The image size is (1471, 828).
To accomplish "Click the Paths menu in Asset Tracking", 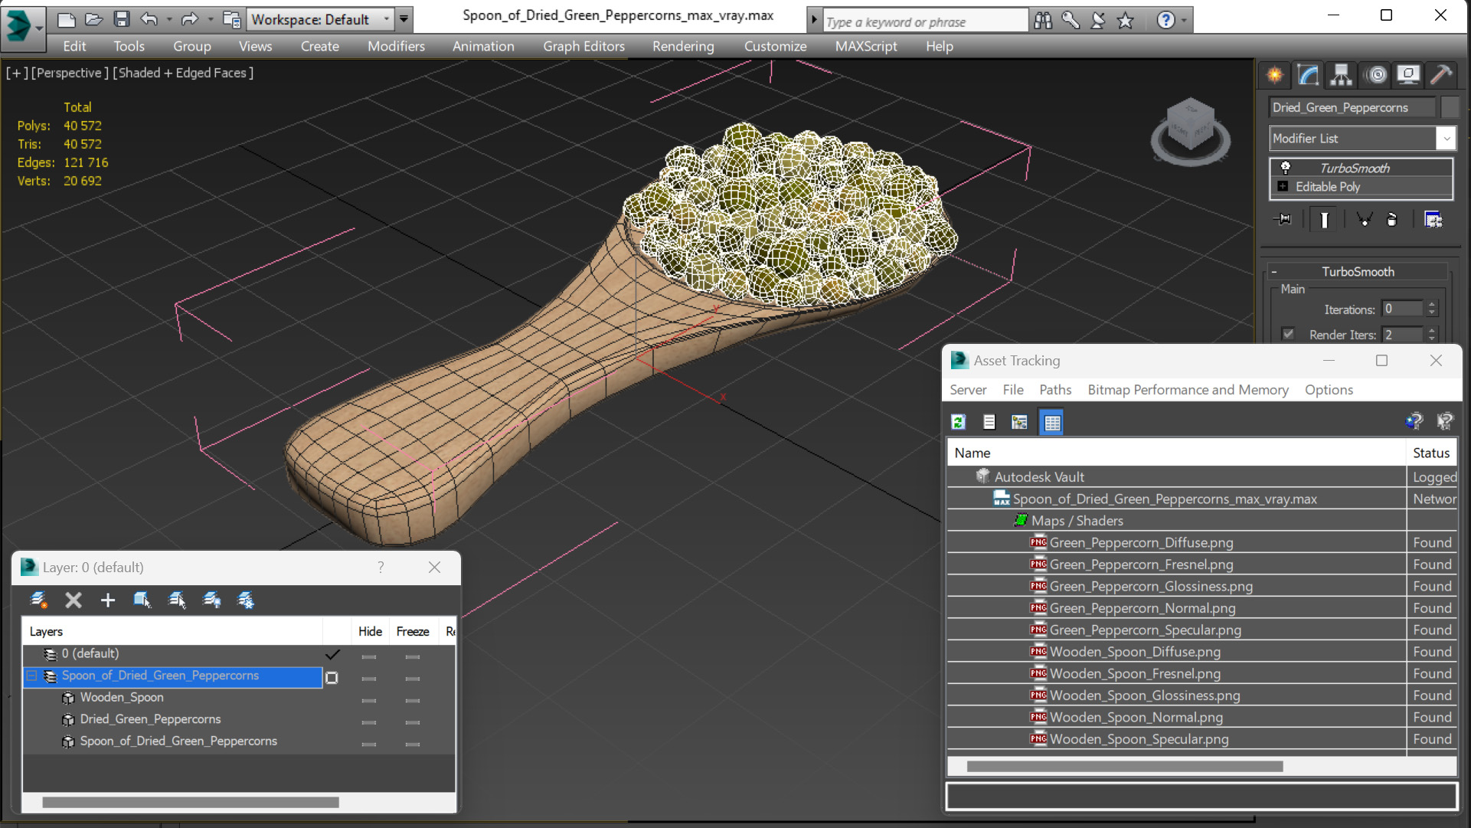I will point(1056,389).
